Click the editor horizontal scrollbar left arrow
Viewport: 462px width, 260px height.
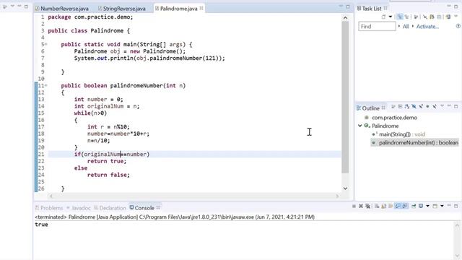coord(51,196)
